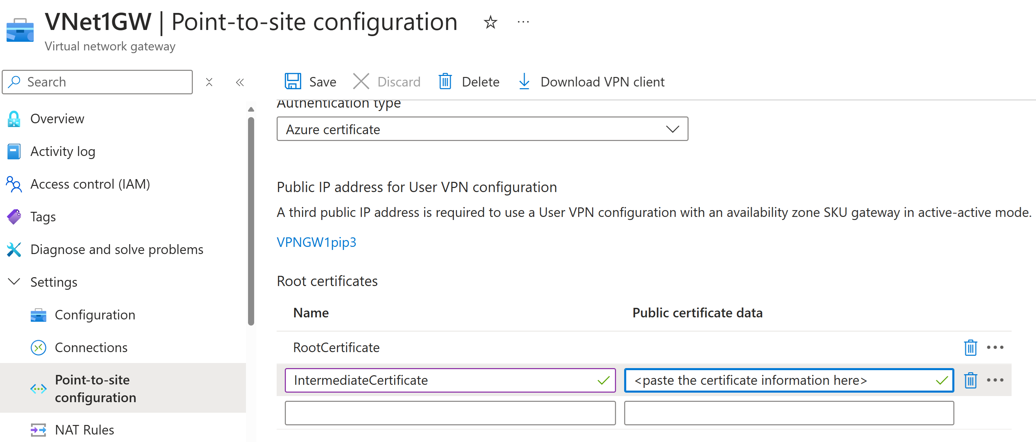Click the Download VPN client arrow icon

pyautogui.click(x=524, y=82)
